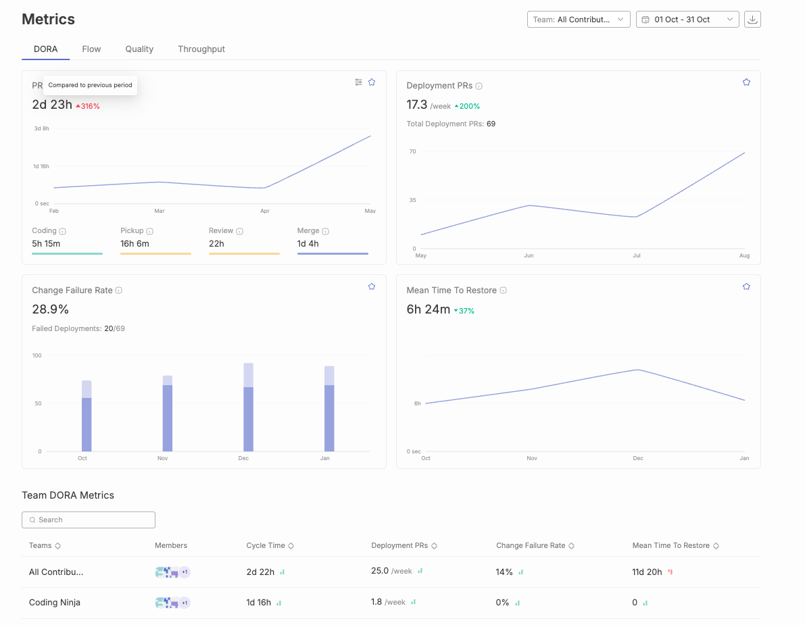The height and width of the screenshot is (625, 805).
Task: Click the Review stage info icon
Action: (240, 232)
